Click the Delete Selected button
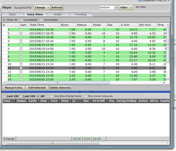 [x=60, y=88]
